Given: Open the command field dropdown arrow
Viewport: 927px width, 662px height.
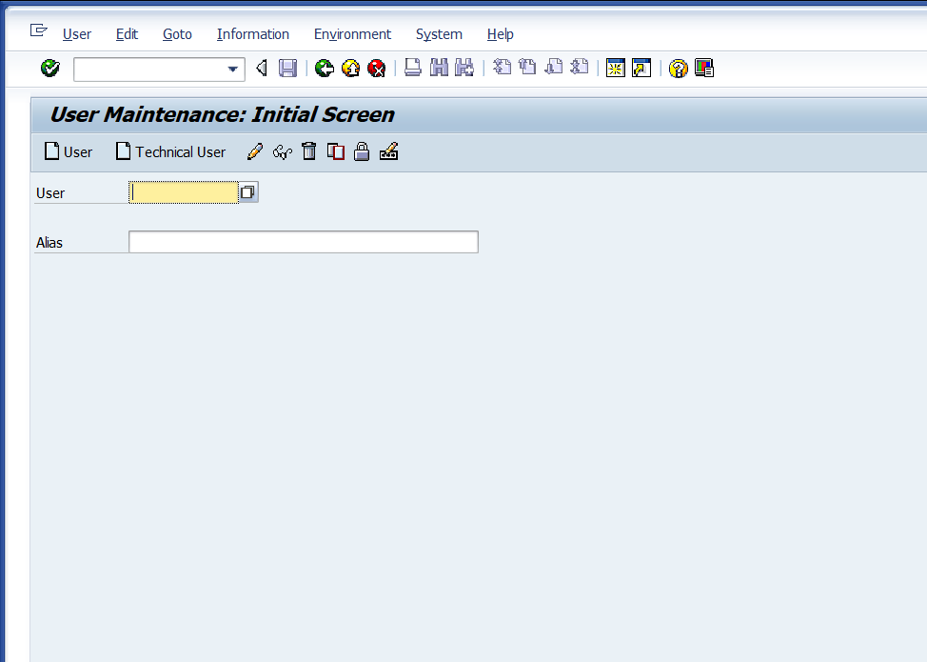Looking at the screenshot, I should (x=233, y=70).
